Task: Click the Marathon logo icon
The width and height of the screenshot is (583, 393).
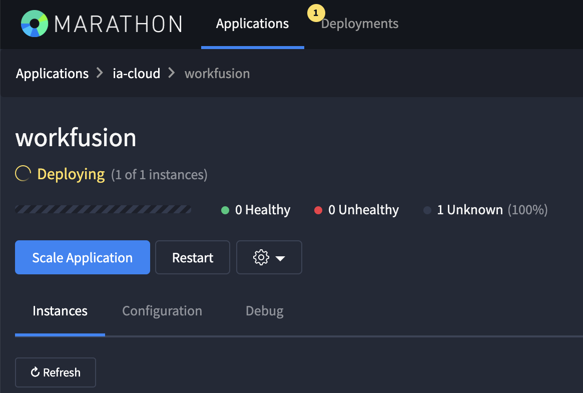Action: coord(35,24)
